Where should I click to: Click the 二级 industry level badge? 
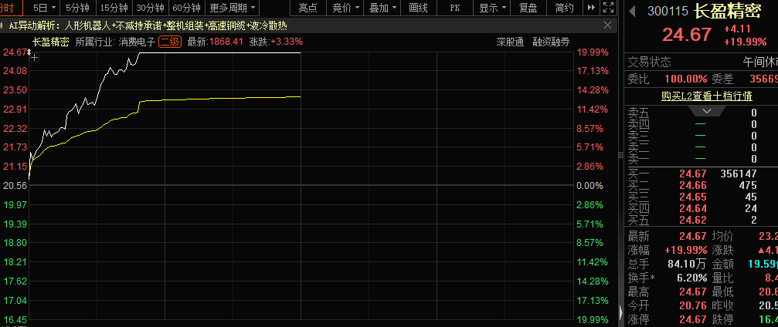(170, 42)
